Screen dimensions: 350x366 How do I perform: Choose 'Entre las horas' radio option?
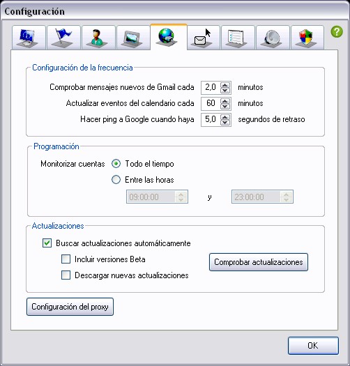point(116,180)
